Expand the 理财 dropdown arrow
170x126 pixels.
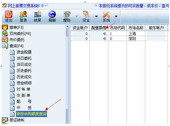[x=77, y=16]
